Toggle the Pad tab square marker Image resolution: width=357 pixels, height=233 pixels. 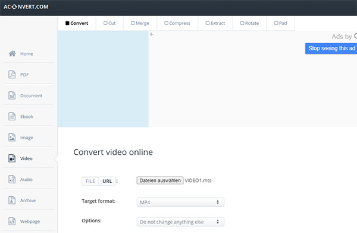(276, 23)
